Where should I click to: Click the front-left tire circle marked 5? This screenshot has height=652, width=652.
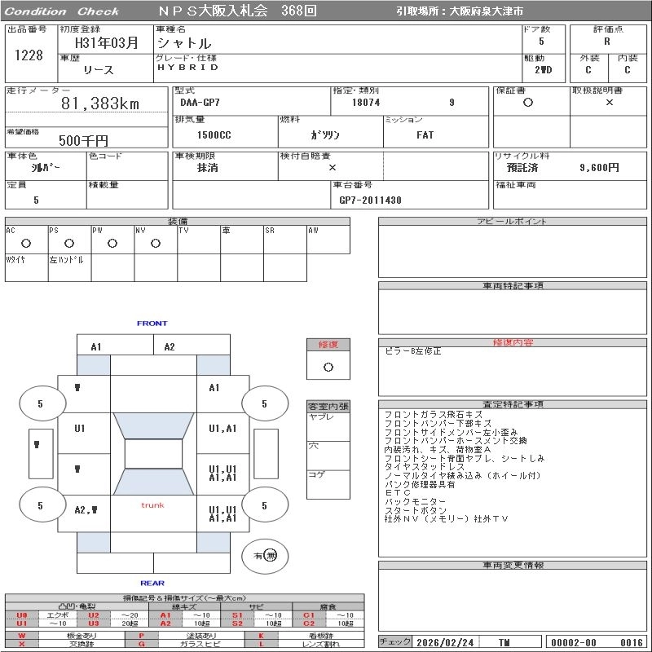tap(40, 403)
